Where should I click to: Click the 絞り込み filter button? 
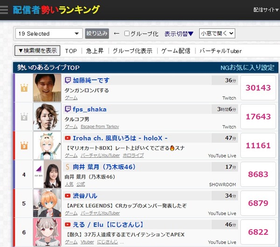(97, 34)
